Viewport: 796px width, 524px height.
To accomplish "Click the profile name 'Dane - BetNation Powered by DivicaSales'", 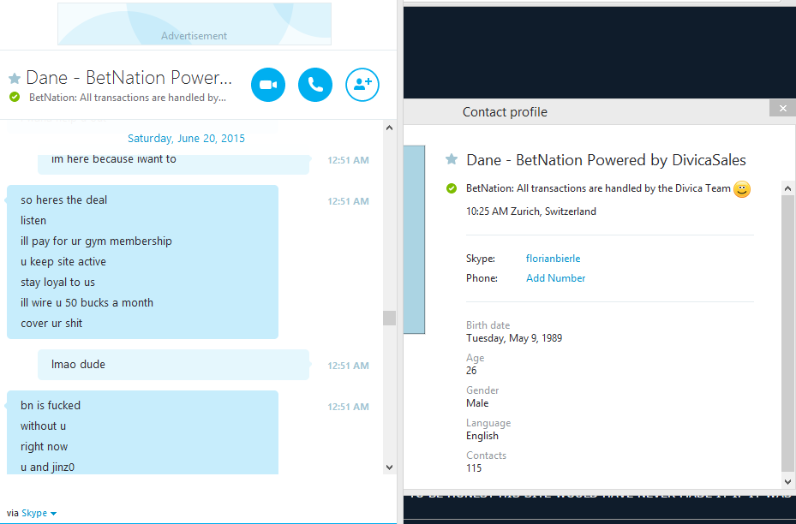I will pyautogui.click(x=606, y=160).
